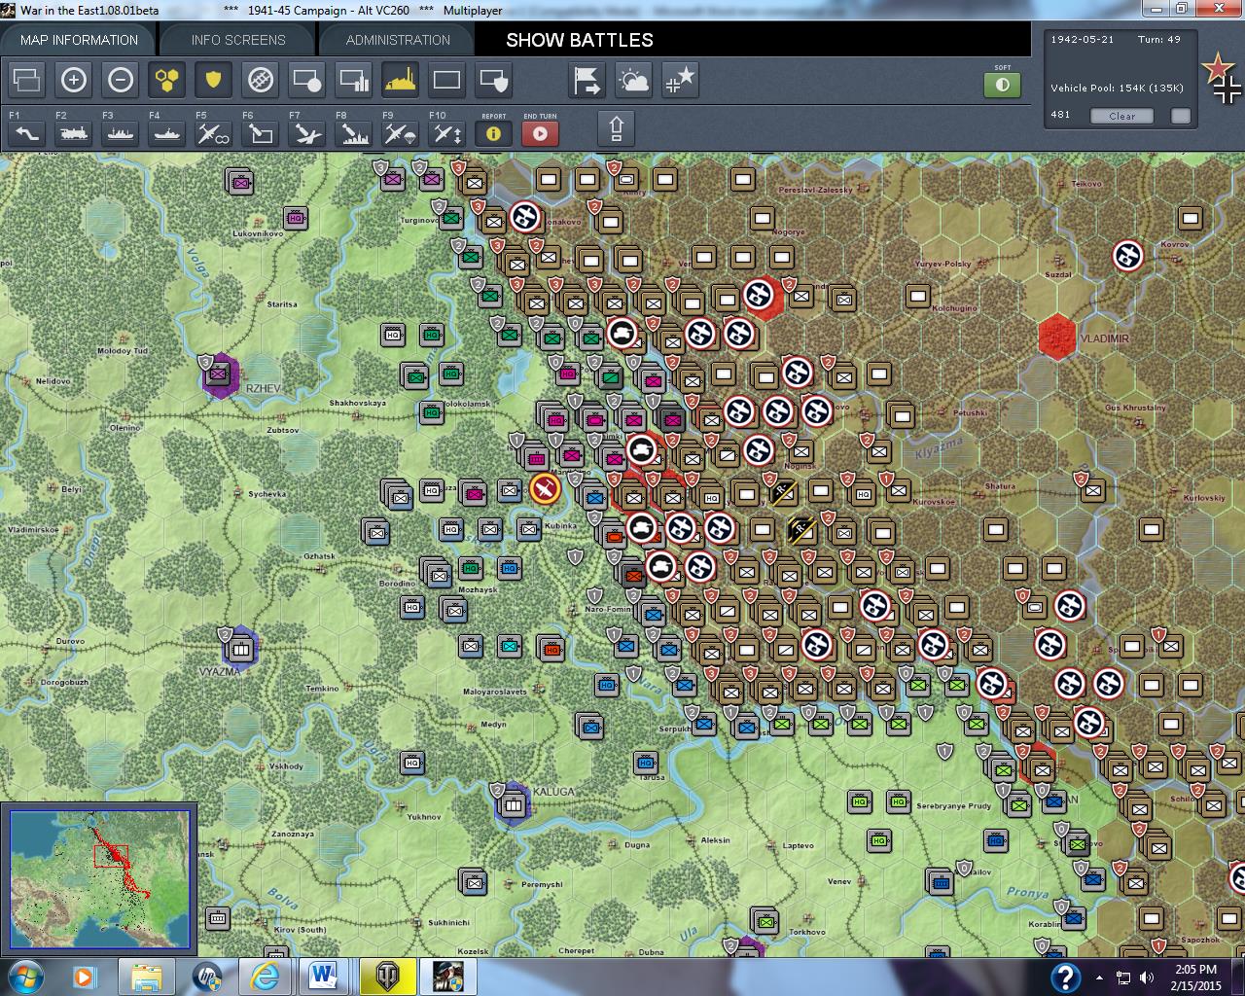Select the unit in Kaluga hex
Image resolution: width=1245 pixels, height=996 pixels.
pos(513,805)
